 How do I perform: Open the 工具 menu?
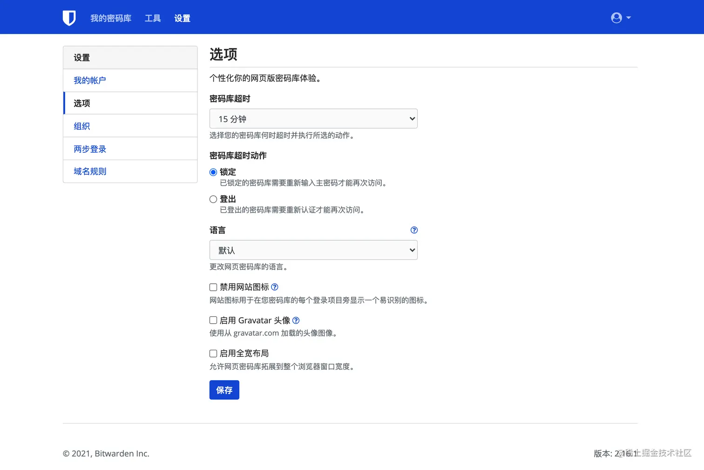coord(152,18)
